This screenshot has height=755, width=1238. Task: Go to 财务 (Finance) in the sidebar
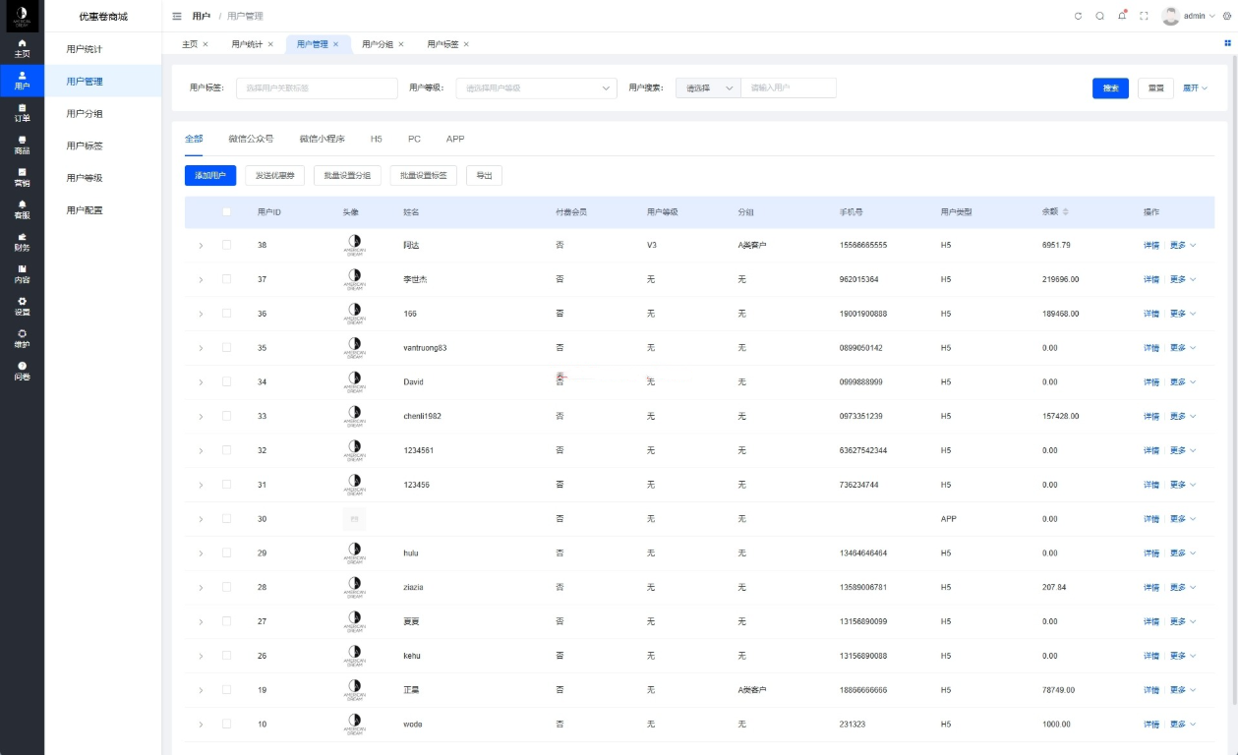[x=22, y=242]
